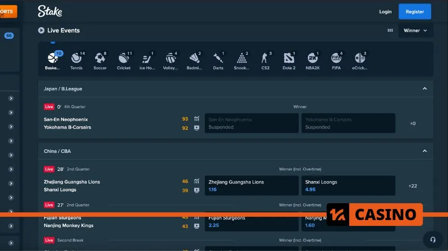The height and width of the screenshot is (251, 448).
Task: Expand the first sidebar chevron arrow
Action: coord(11,98)
